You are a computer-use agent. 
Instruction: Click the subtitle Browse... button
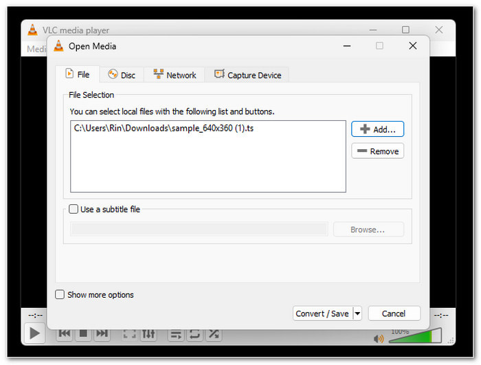tap(368, 230)
